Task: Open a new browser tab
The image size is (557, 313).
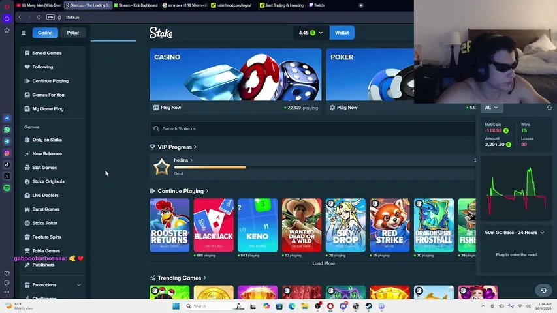Action: [361, 5]
